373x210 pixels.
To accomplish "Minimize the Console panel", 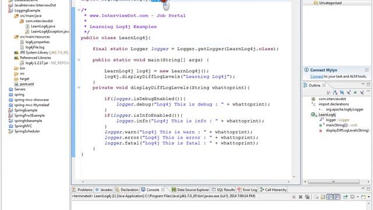I will [x=363, y=188].
